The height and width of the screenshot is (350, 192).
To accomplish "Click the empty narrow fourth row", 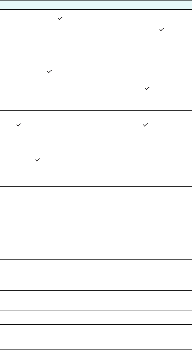I will pyautogui.click(x=96, y=143).
